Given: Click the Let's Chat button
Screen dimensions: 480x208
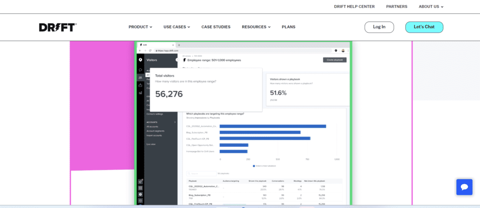Looking at the screenshot, I should coord(424,27).
